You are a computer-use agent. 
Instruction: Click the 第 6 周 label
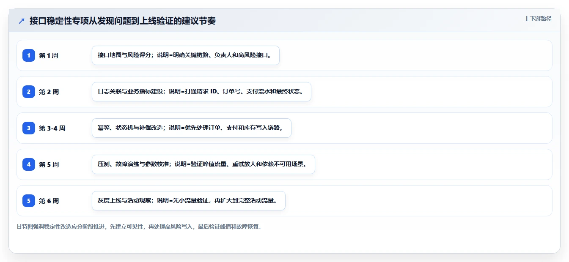(x=49, y=201)
